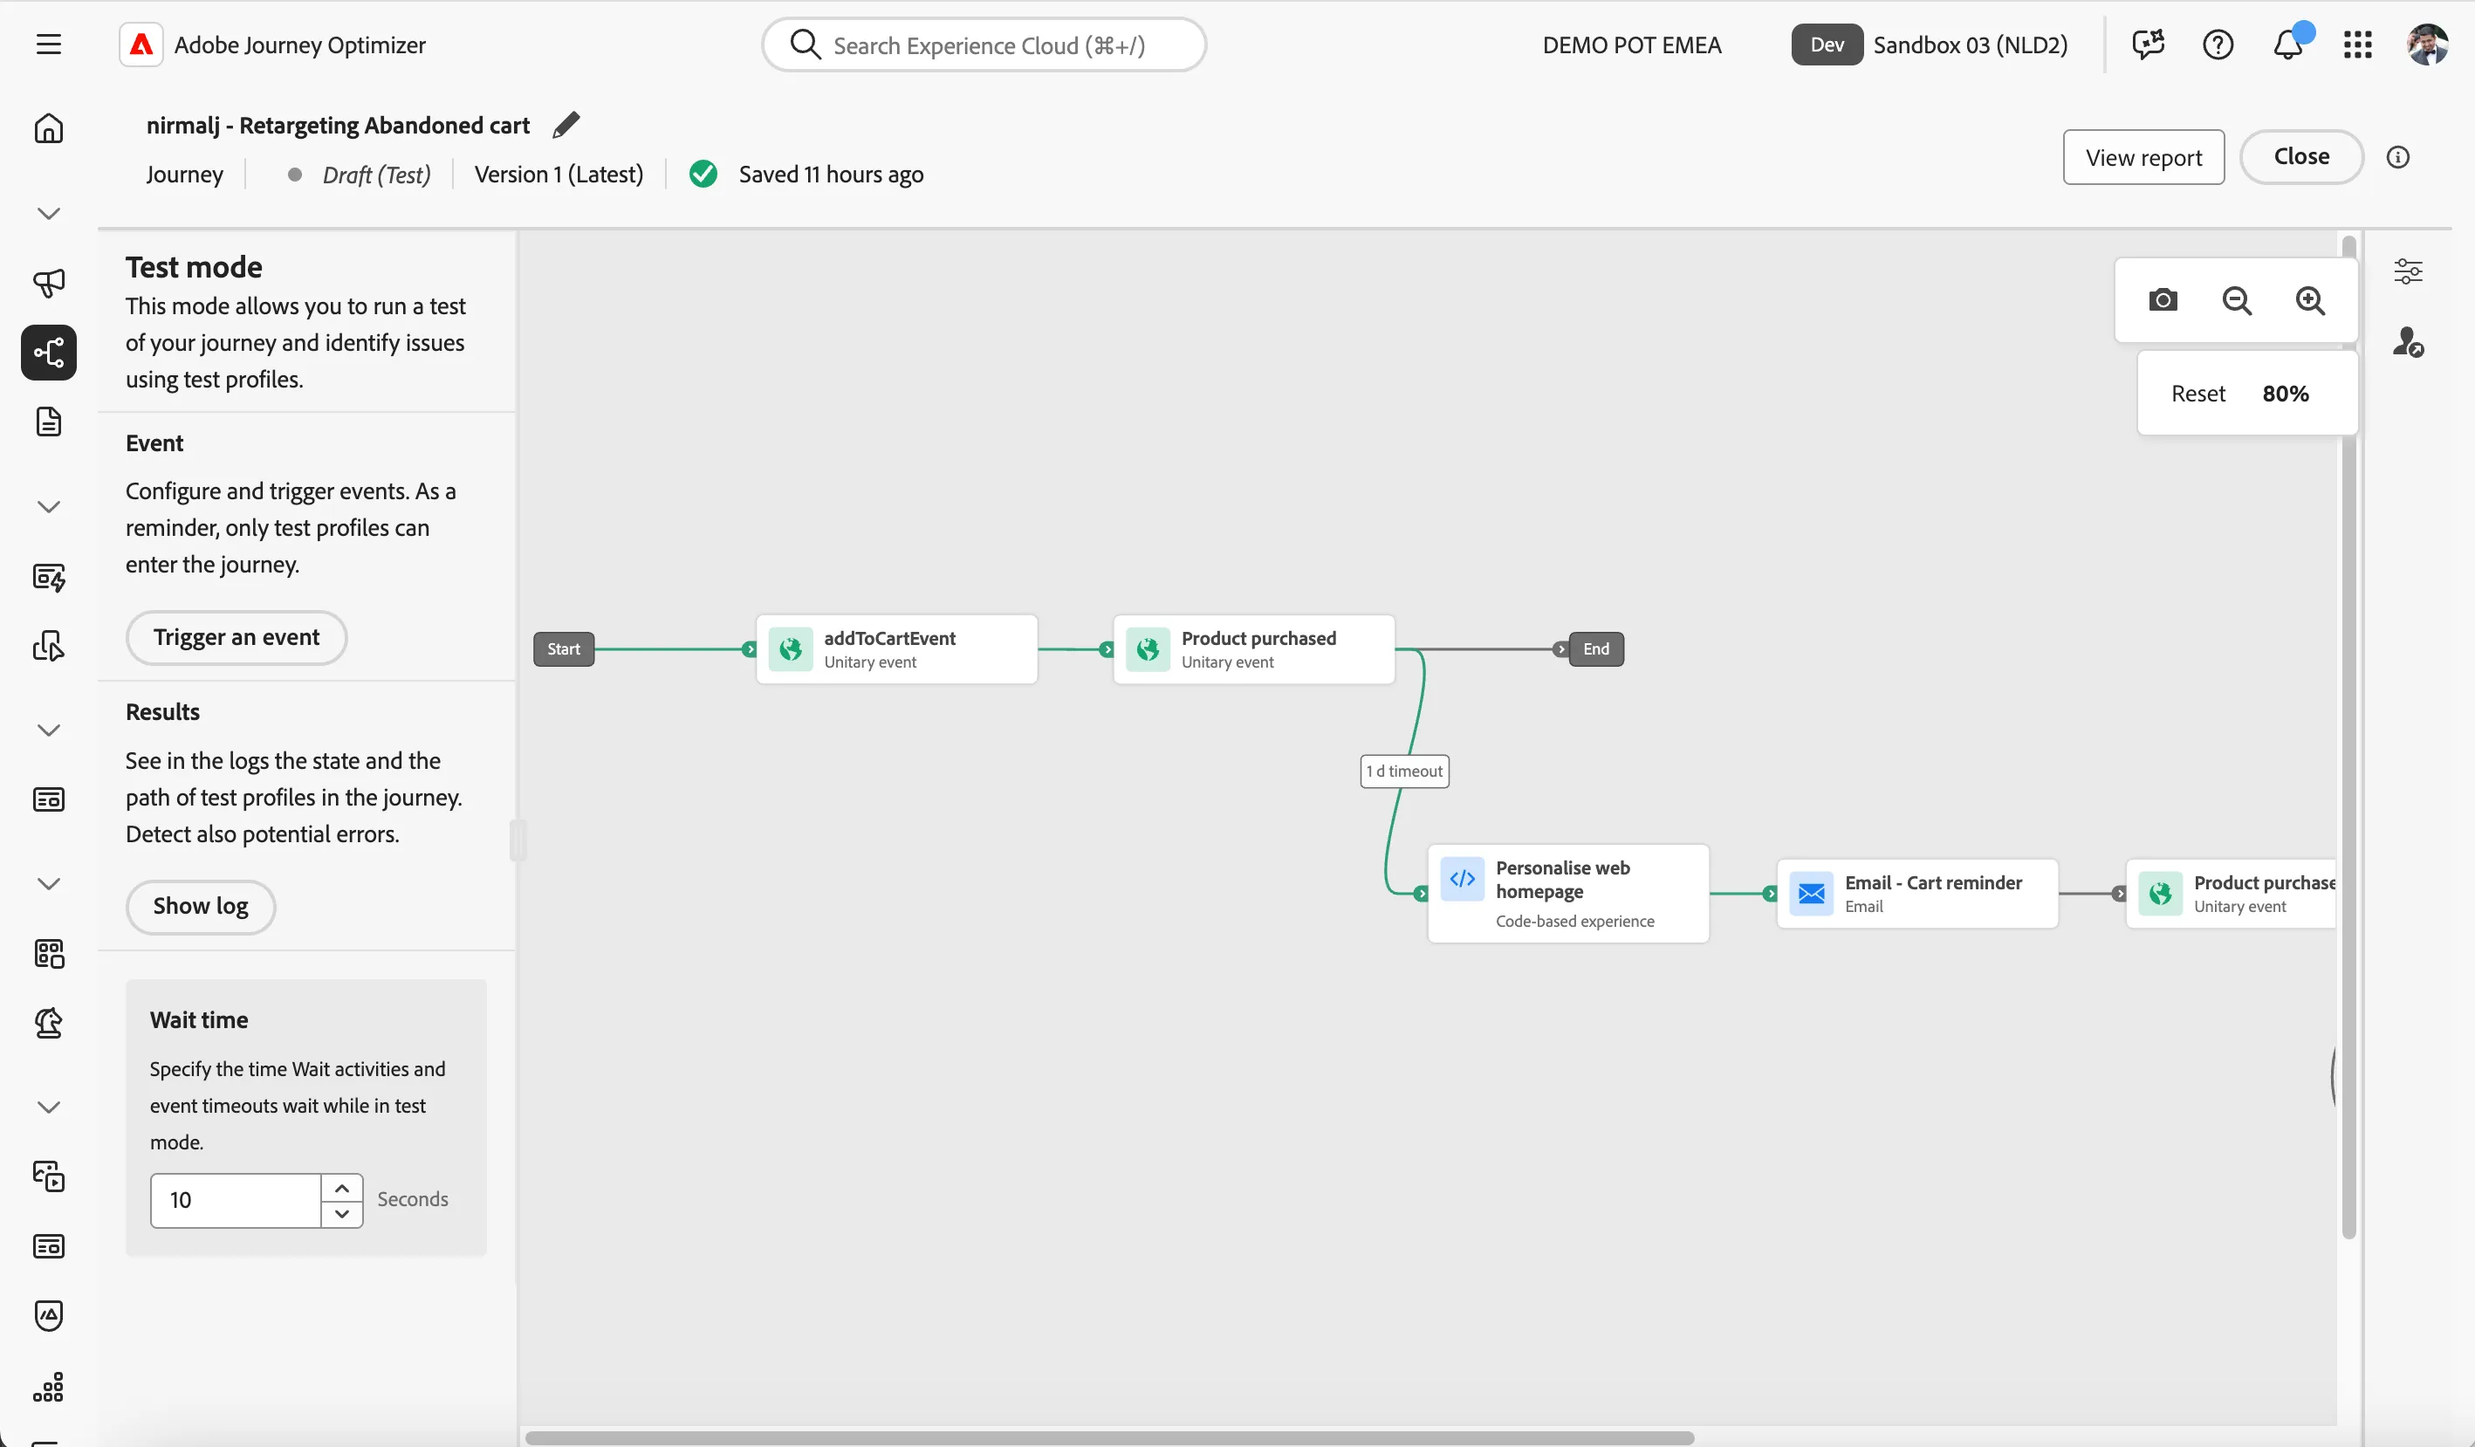This screenshot has height=1447, width=2475.
Task: Open the journey properties sliders icon
Action: point(2408,271)
